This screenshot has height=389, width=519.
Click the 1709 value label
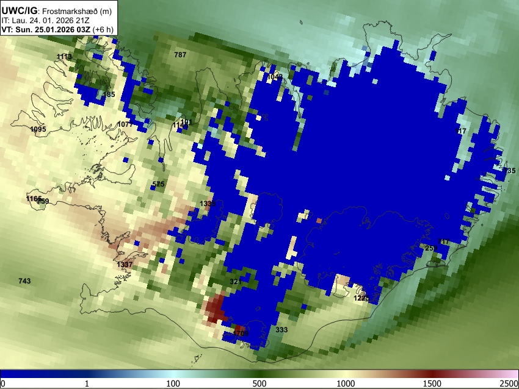(241, 333)
